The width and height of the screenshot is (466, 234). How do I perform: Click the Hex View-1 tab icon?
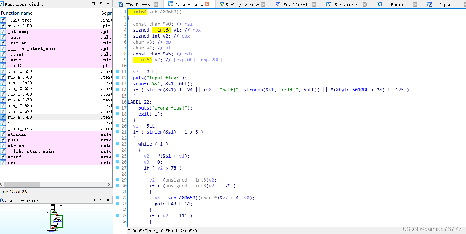coord(278,4)
